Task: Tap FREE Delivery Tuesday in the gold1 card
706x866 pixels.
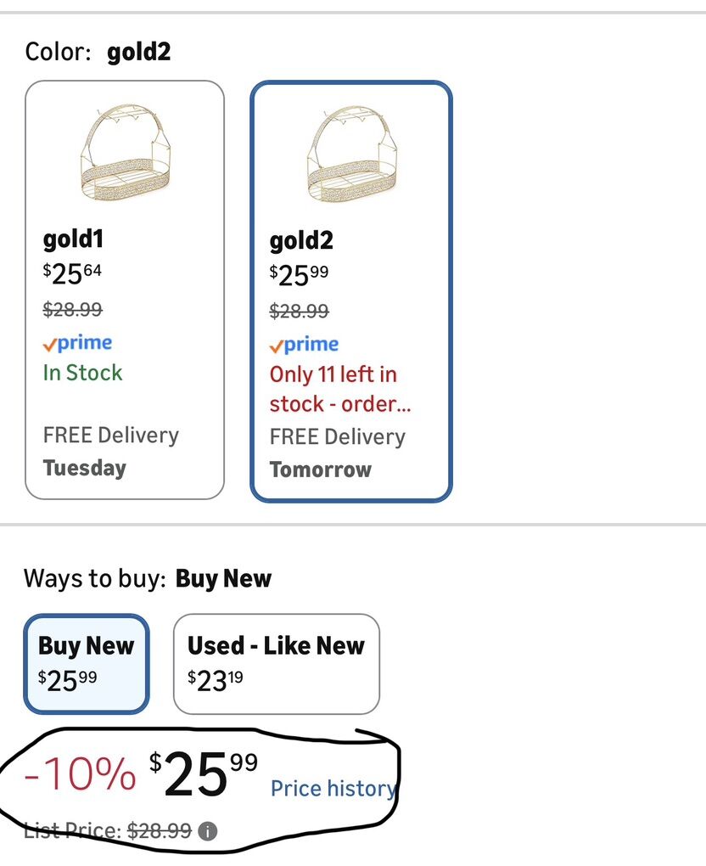Action: coord(110,451)
